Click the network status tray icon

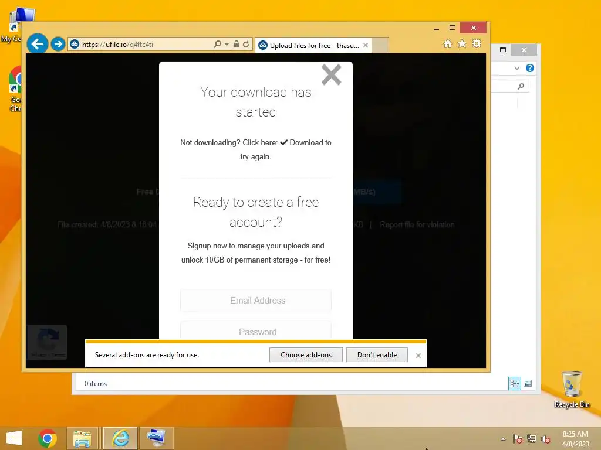pyautogui.click(x=532, y=439)
